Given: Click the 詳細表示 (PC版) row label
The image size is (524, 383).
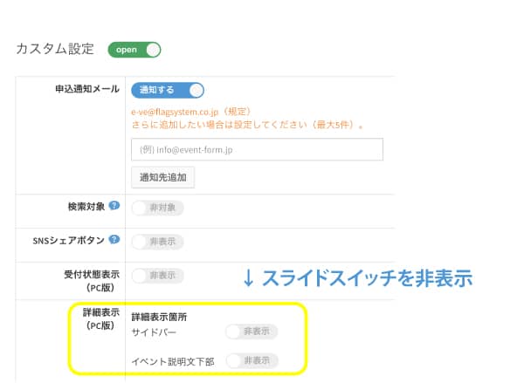Looking at the screenshot, I should [x=101, y=319].
